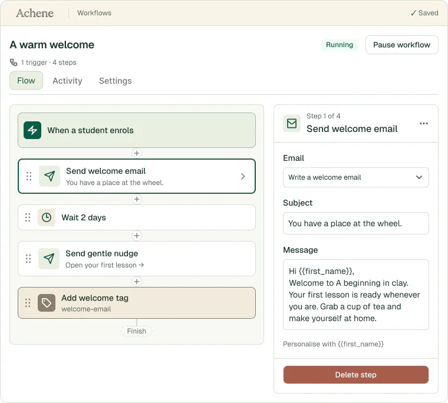Grab the drag handle of Send gentle nudge

click(28, 259)
